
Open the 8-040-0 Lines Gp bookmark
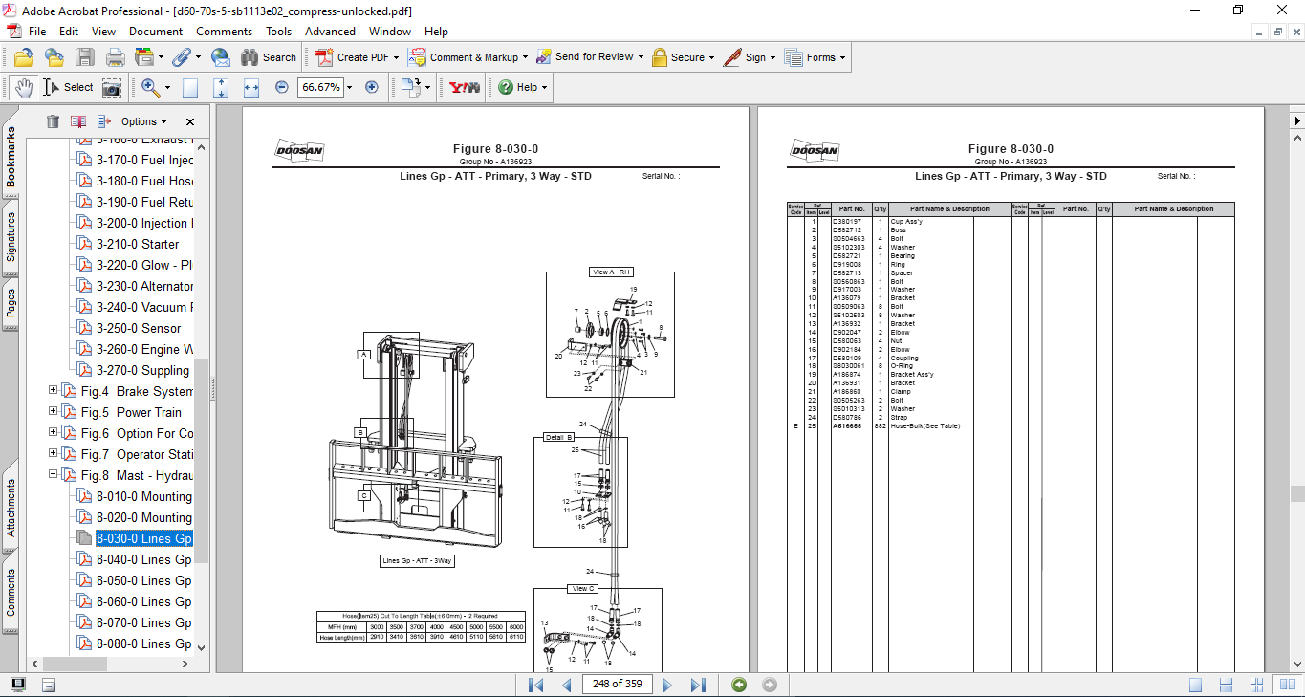click(143, 559)
